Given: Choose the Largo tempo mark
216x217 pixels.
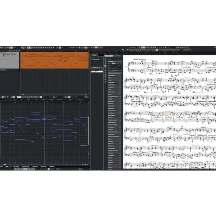Looking at the screenshot, I should (x=114, y=80).
